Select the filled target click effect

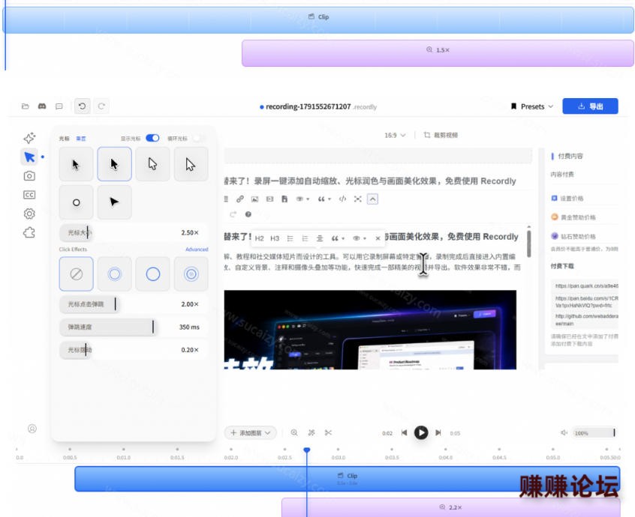pos(191,274)
